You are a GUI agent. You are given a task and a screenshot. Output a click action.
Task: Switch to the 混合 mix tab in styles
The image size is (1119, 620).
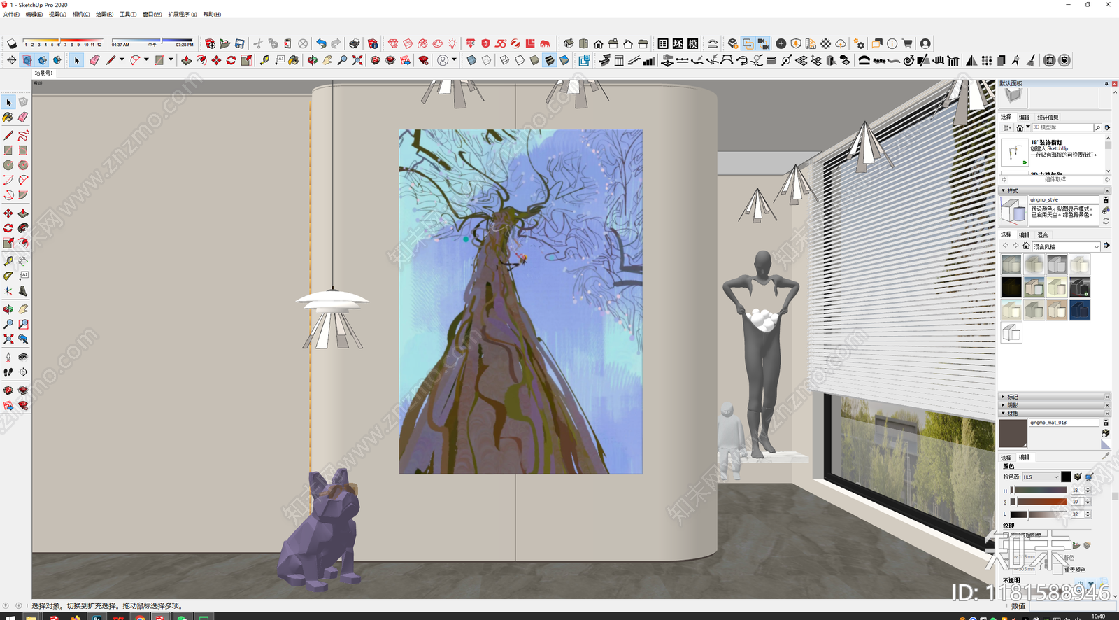coord(1043,235)
